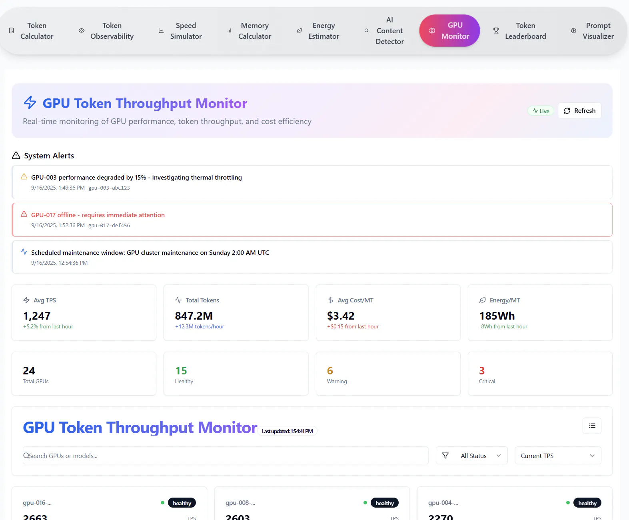Focus the Search GPUs or models field
Image resolution: width=629 pixels, height=520 pixels.
coord(226,456)
